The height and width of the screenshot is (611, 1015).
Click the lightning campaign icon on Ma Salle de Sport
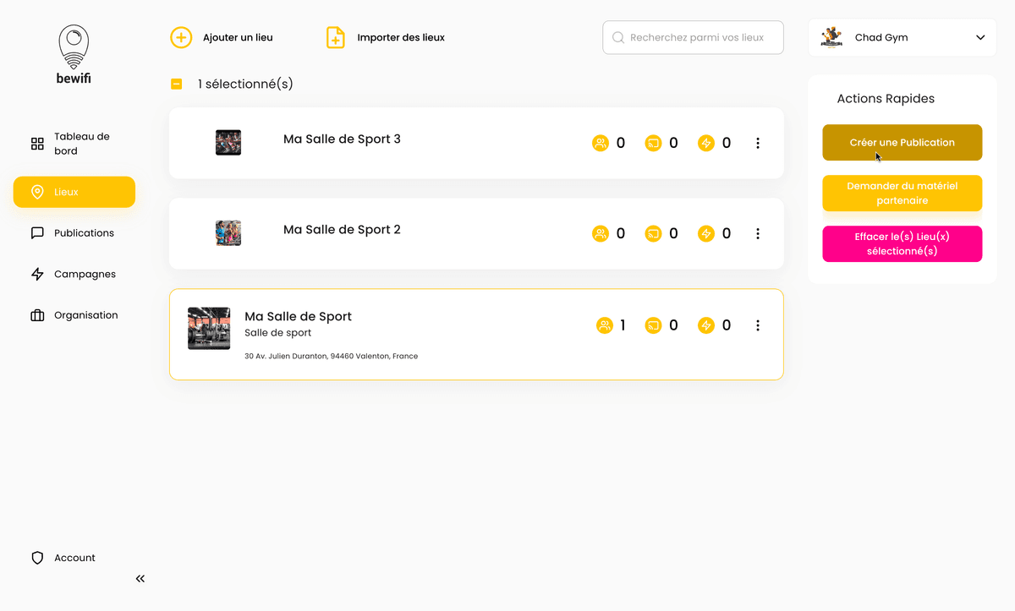706,325
